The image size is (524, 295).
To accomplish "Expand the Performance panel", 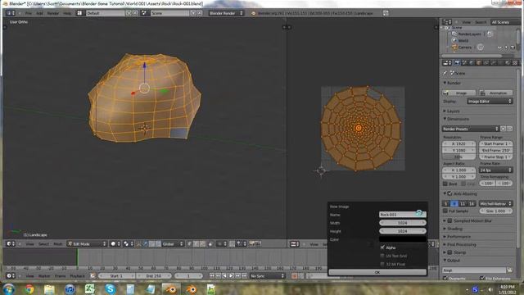I will point(457,237).
